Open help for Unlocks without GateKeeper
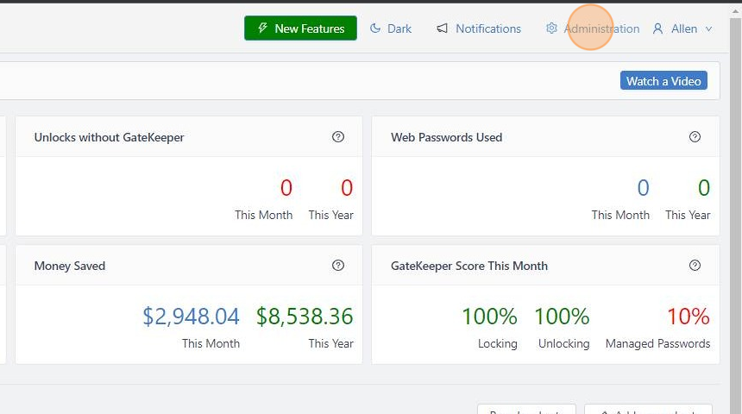Image resolution: width=742 pixels, height=414 pixels. 338,137
